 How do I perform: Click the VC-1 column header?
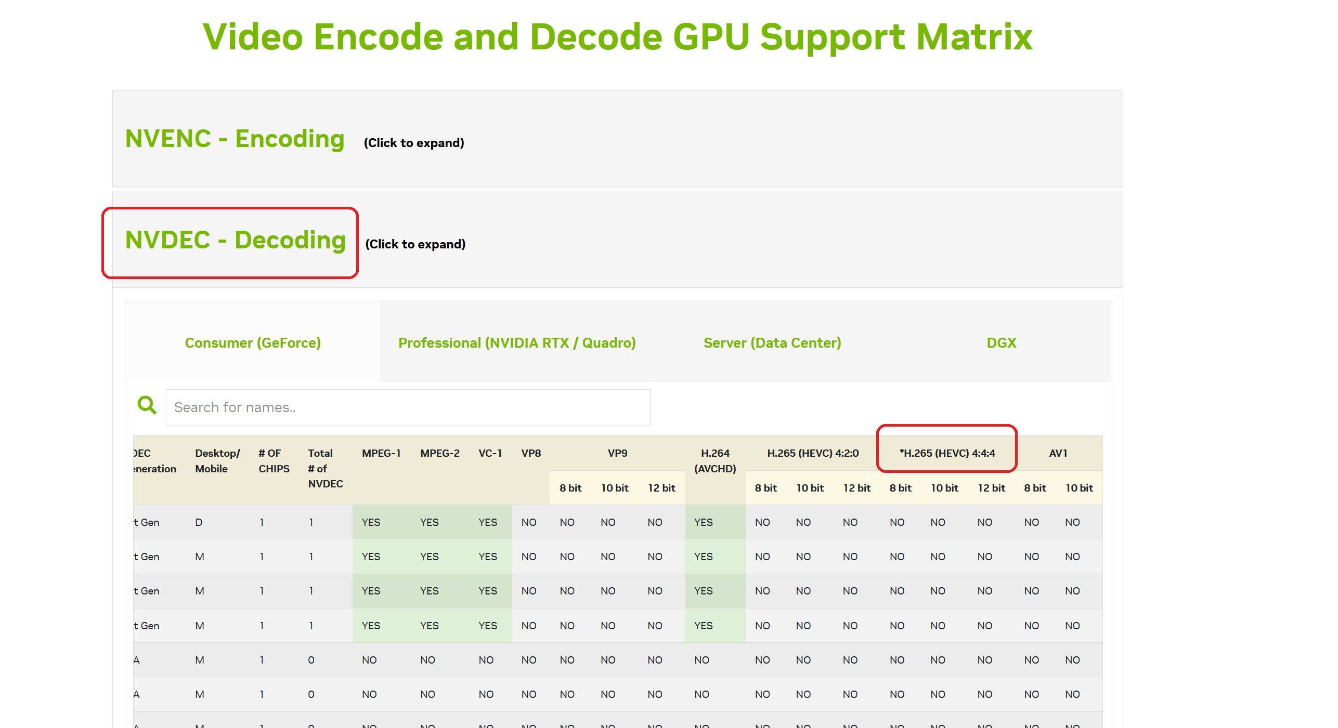click(490, 453)
